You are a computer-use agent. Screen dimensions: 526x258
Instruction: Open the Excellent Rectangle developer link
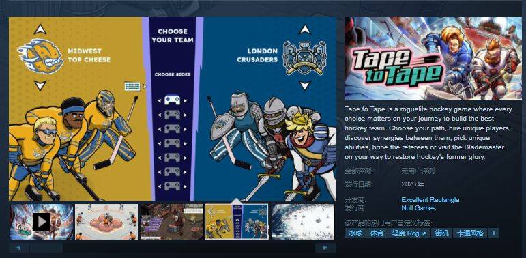430,199
